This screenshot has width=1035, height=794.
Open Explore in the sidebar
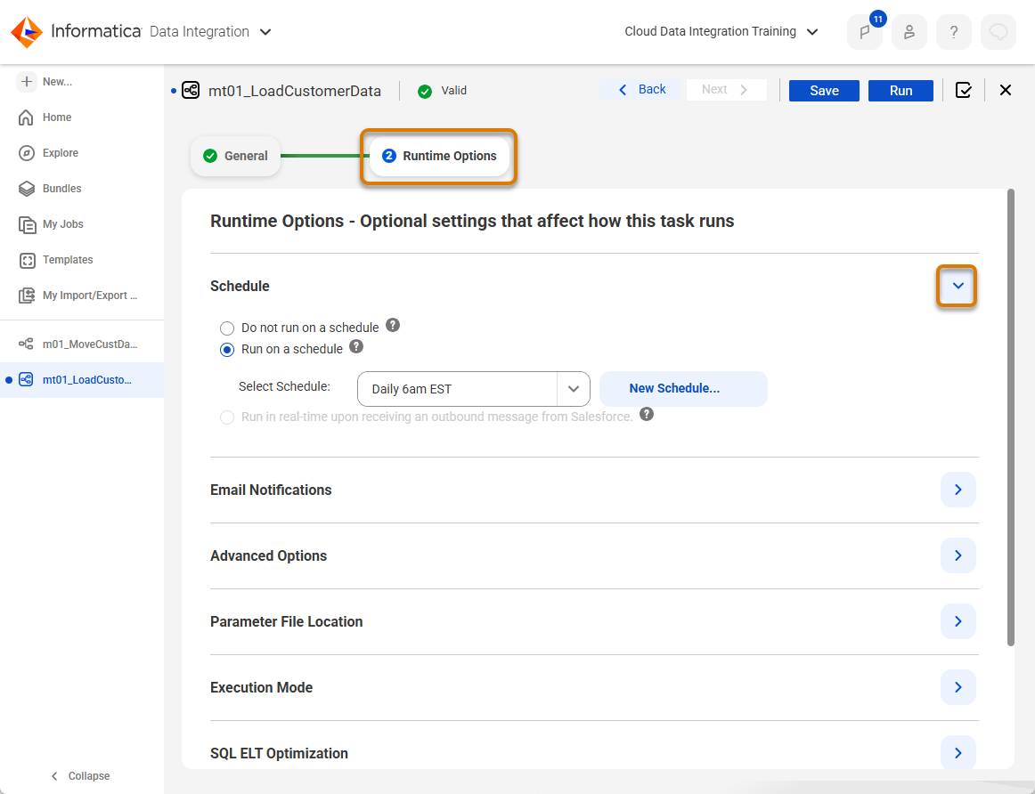(60, 153)
